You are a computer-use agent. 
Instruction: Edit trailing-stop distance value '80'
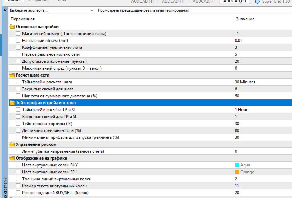click(x=263, y=130)
